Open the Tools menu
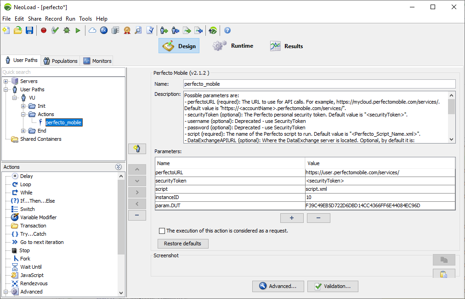 click(85, 19)
